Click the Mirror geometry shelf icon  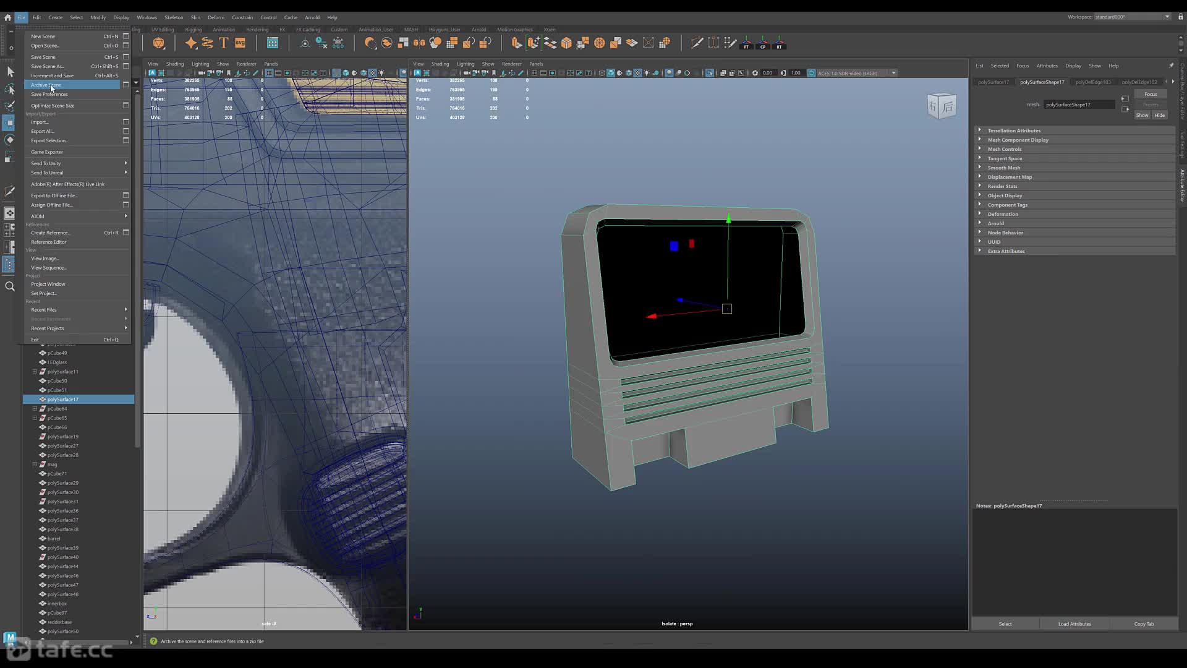[419, 43]
